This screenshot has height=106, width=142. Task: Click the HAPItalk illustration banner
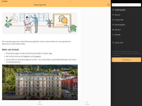(40, 23)
